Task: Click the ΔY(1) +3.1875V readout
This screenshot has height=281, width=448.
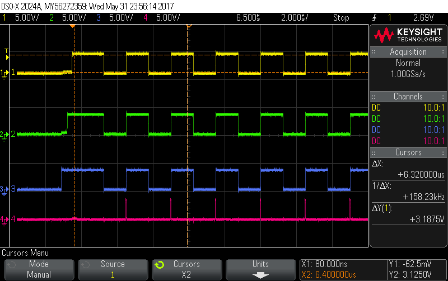Action: pos(408,214)
